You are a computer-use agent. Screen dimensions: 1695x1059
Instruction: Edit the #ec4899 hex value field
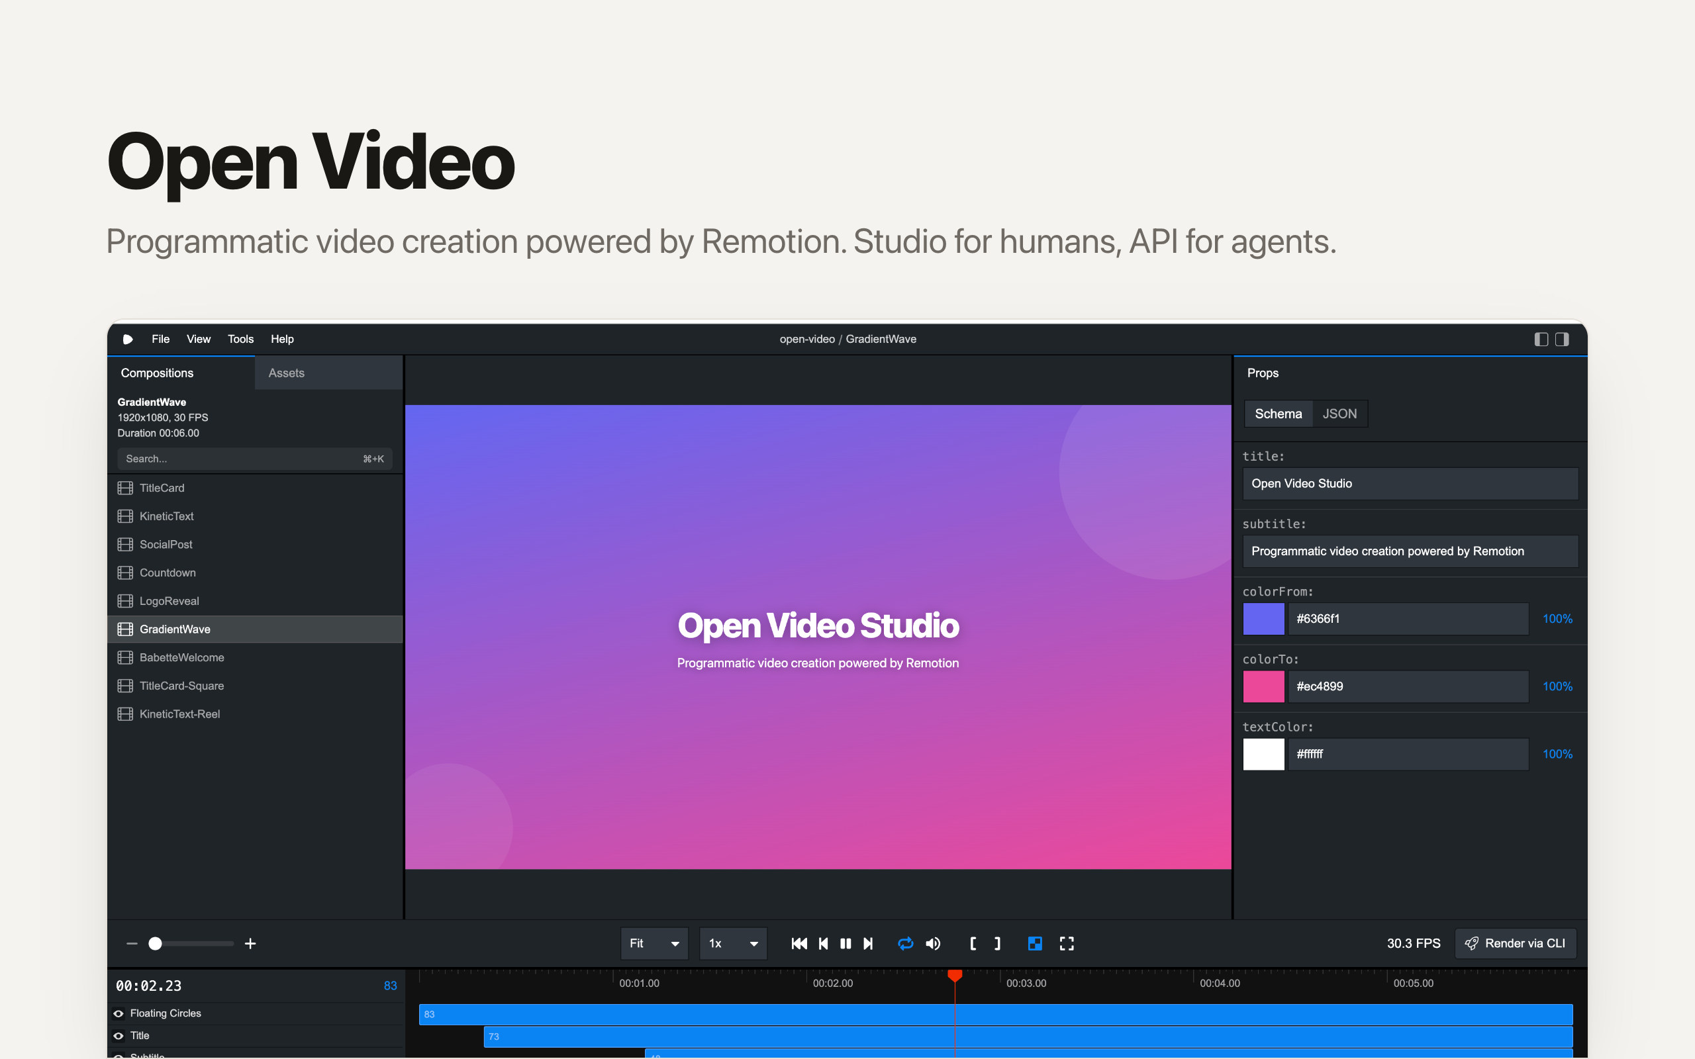(x=1408, y=686)
